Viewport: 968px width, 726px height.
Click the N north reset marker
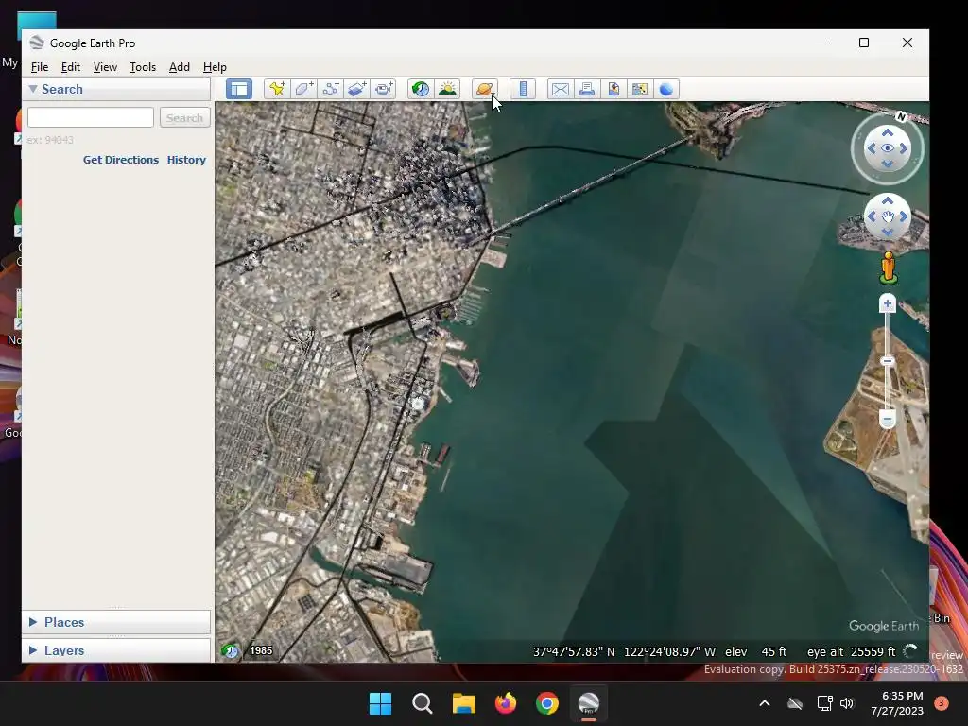[901, 116]
